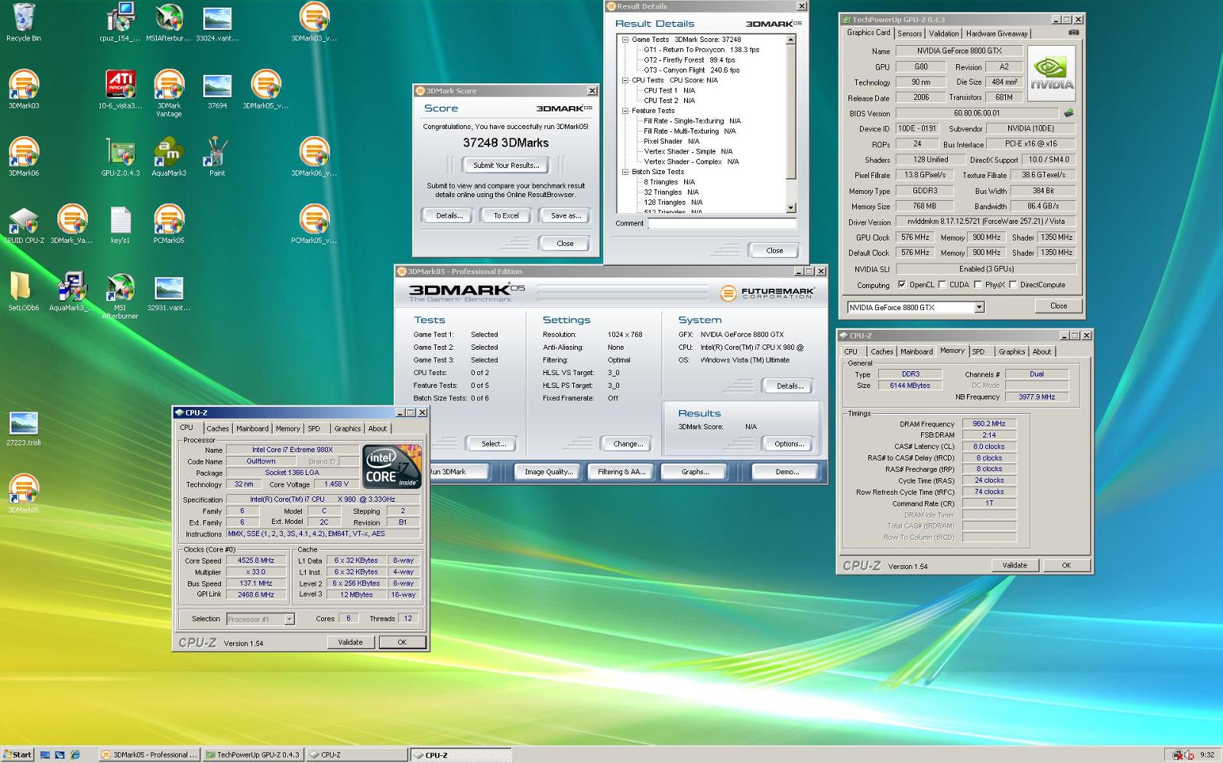This screenshot has height=763, width=1223.
Task: Click the BIOS save icon in GPU-Z
Action: [x=1069, y=113]
